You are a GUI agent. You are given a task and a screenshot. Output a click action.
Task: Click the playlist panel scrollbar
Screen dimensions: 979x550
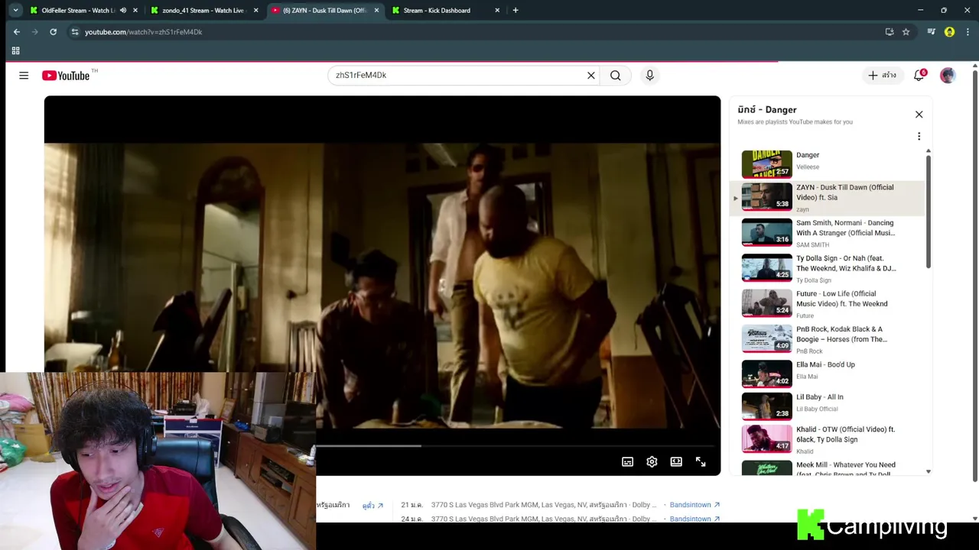click(929, 212)
